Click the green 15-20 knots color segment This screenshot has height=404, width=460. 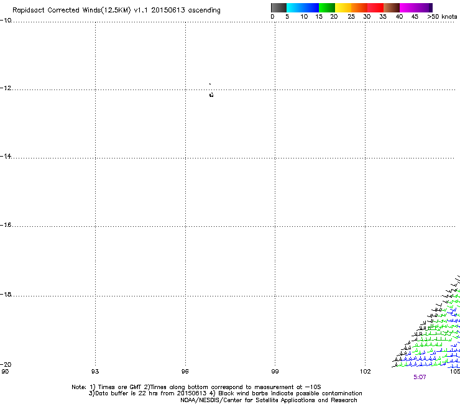pos(327,7)
